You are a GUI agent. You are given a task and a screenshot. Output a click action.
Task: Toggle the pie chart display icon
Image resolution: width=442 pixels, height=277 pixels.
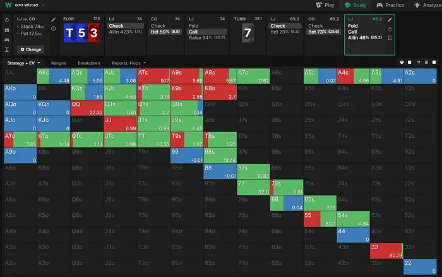tap(402, 63)
